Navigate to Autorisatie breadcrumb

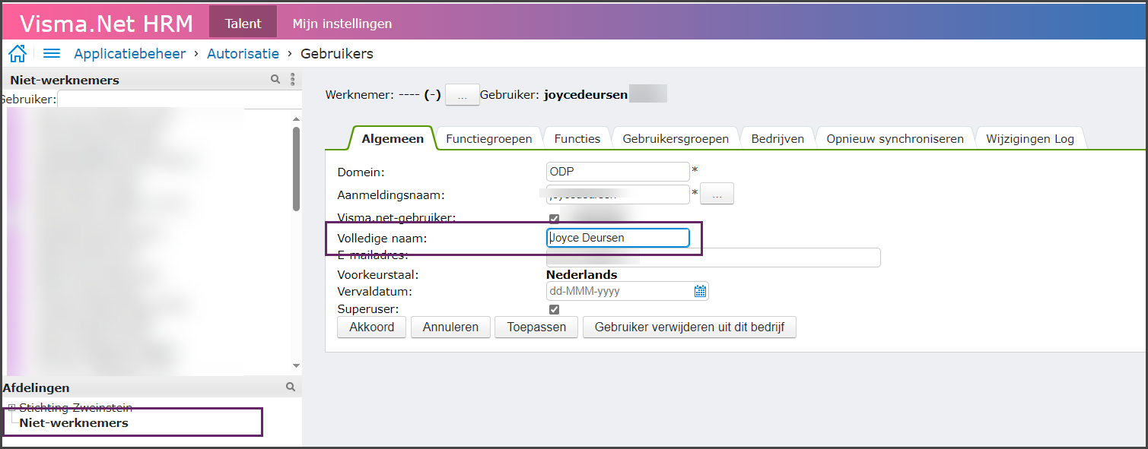click(x=243, y=53)
